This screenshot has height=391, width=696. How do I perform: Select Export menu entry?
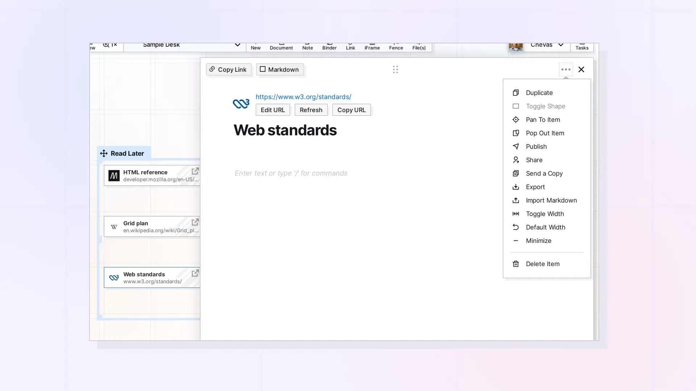pos(547,187)
